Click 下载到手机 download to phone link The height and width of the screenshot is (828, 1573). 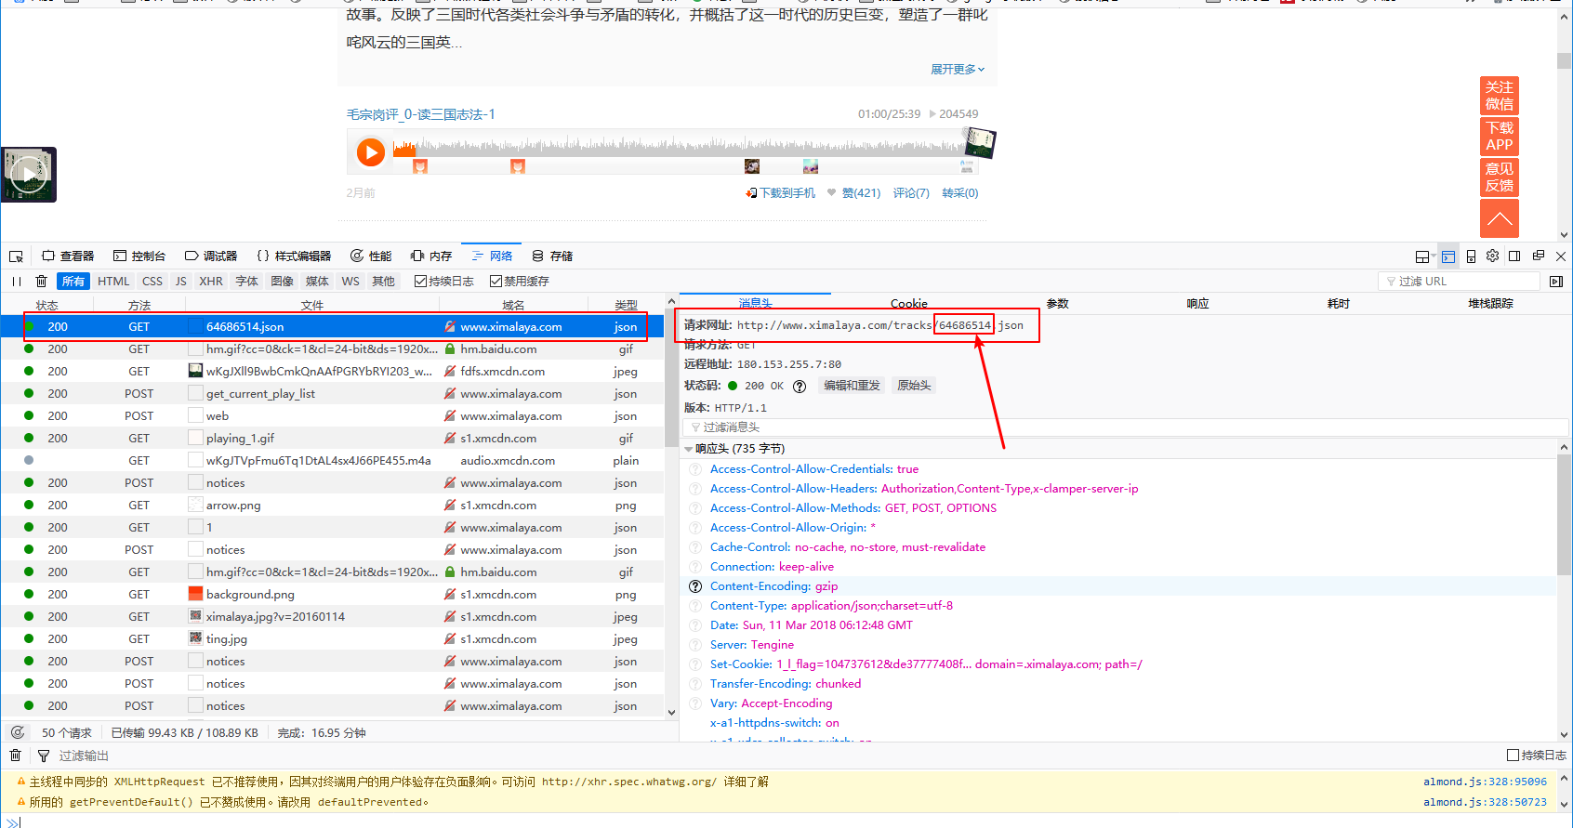(781, 193)
